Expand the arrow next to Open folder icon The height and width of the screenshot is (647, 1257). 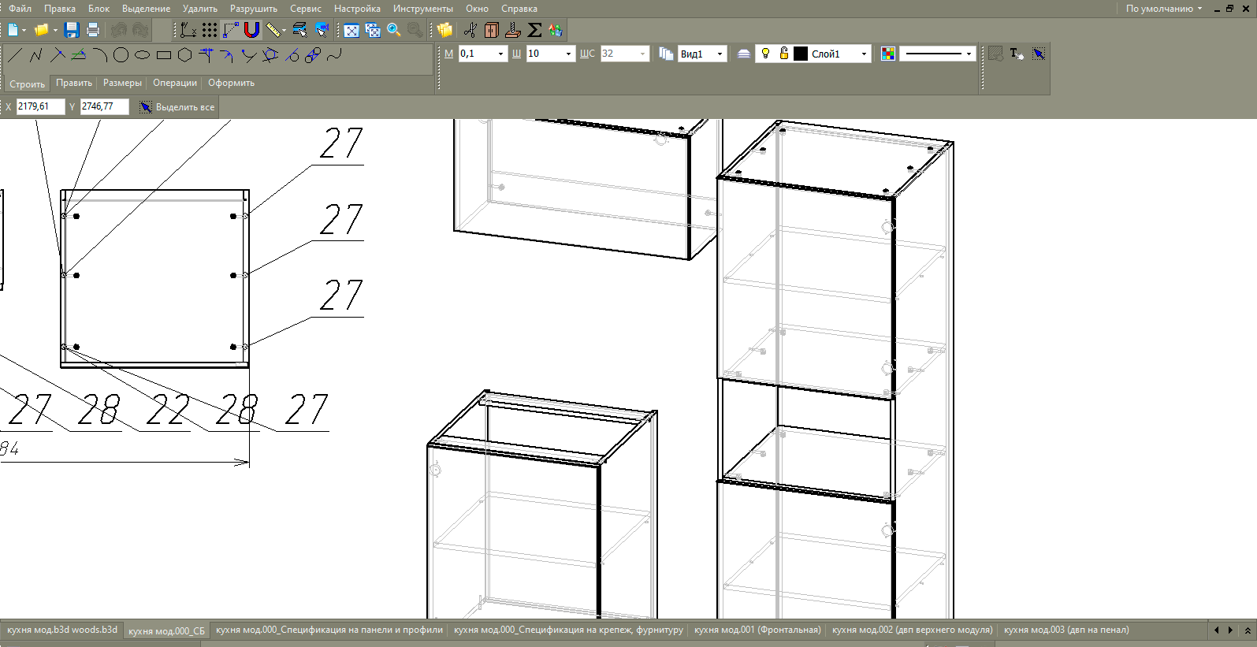pos(55,30)
